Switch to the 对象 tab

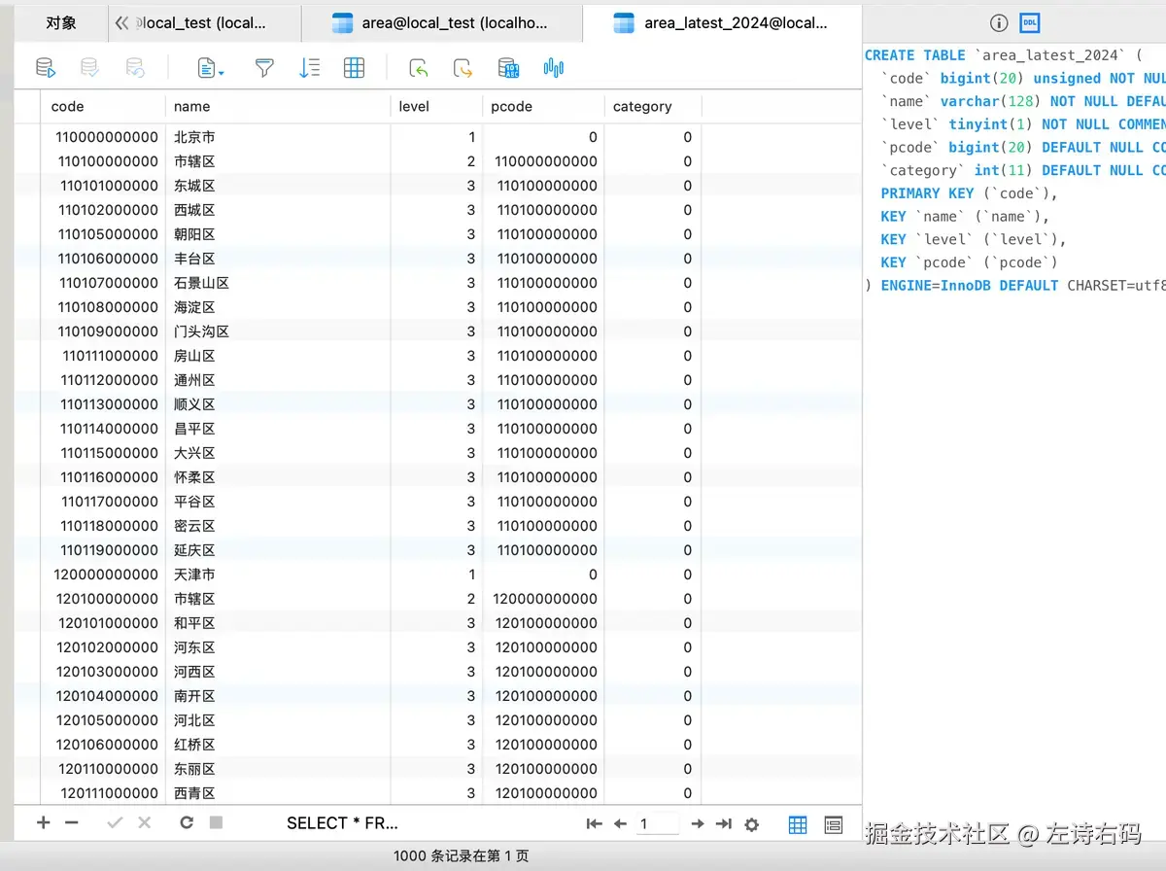pyautogui.click(x=60, y=22)
